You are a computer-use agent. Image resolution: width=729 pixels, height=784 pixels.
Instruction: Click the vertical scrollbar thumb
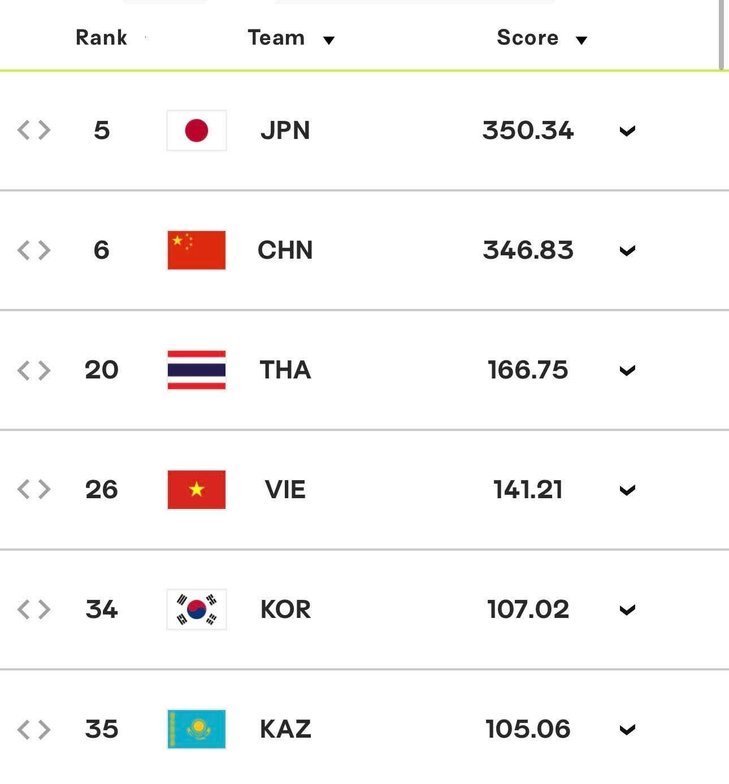coord(722,34)
